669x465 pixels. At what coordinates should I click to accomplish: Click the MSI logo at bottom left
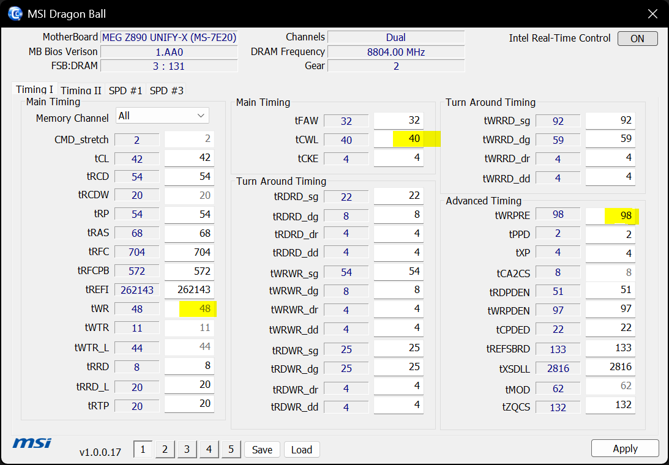pos(32,443)
